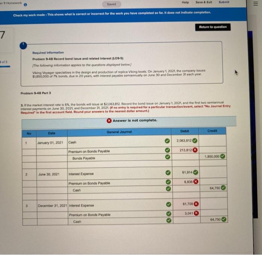Select Premium on Bonds Payable cell under January 01

pyautogui.click(x=119, y=151)
